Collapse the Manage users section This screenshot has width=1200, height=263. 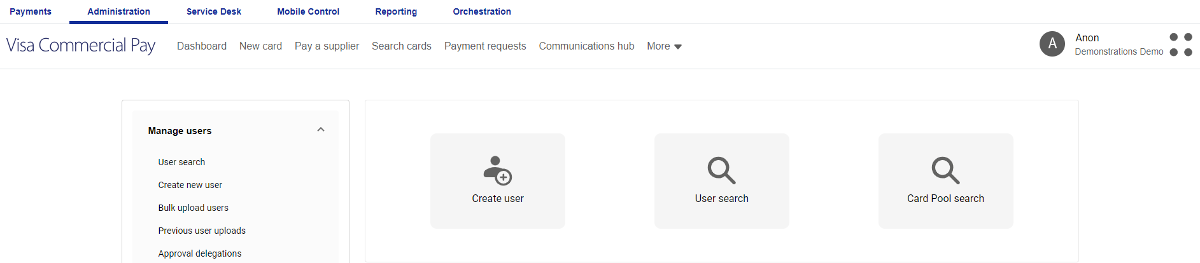click(x=321, y=130)
